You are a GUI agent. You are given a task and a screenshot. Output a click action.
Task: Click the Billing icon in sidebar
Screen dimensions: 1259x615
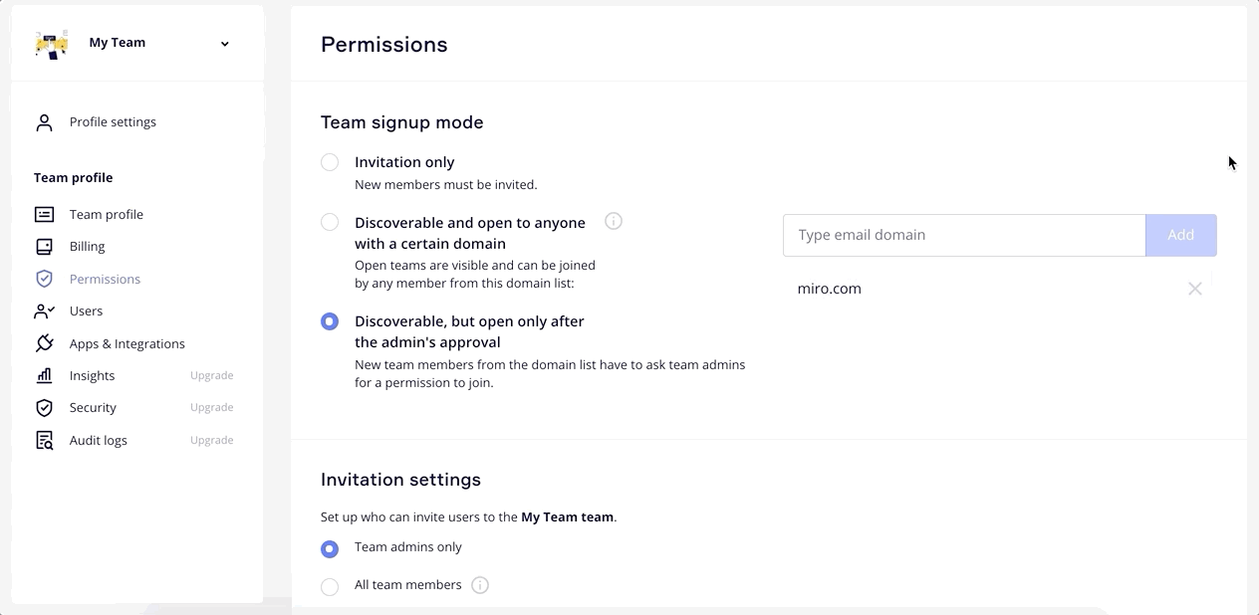pyautogui.click(x=44, y=247)
